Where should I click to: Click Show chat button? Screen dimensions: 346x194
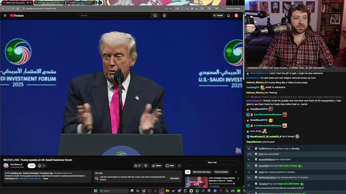click(x=212, y=162)
